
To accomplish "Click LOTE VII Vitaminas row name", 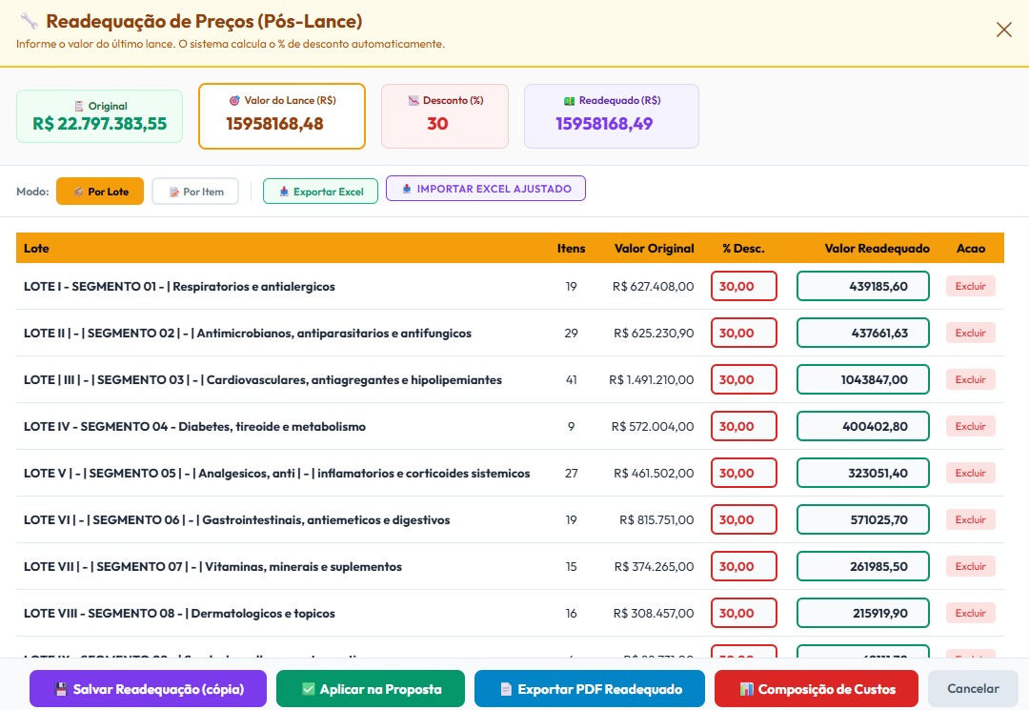I will [x=212, y=566].
